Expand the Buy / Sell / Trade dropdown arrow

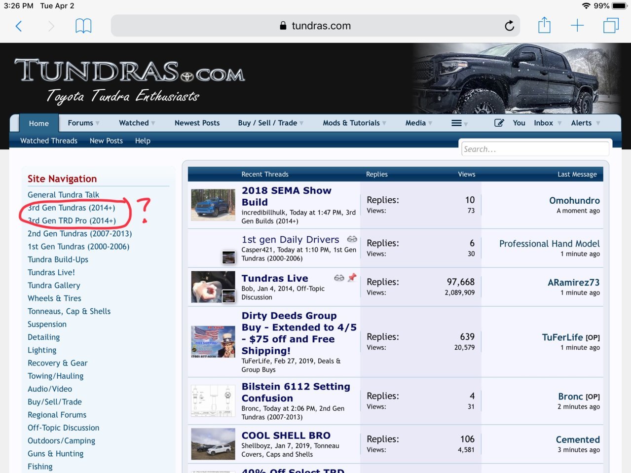[301, 123]
